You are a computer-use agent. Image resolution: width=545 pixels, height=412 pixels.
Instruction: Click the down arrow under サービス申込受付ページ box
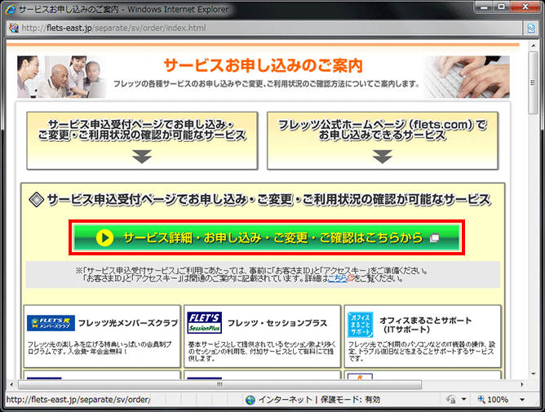point(142,157)
